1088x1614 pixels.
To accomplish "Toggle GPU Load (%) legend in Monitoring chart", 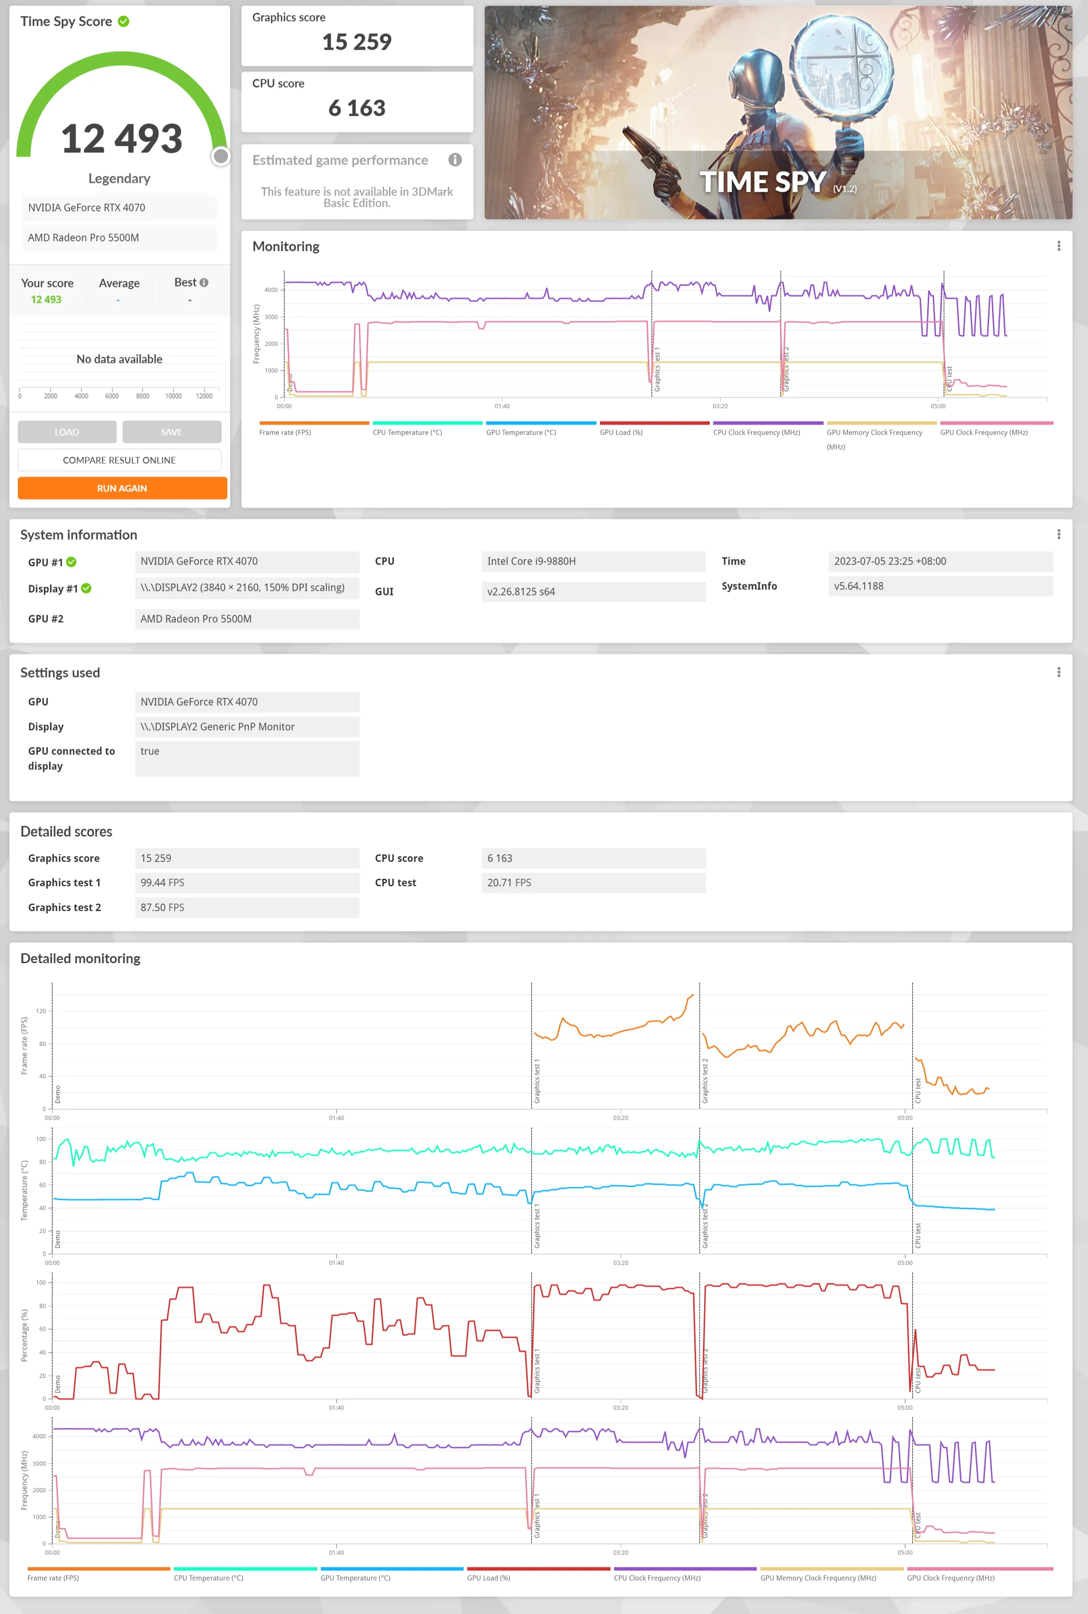I will pos(654,428).
